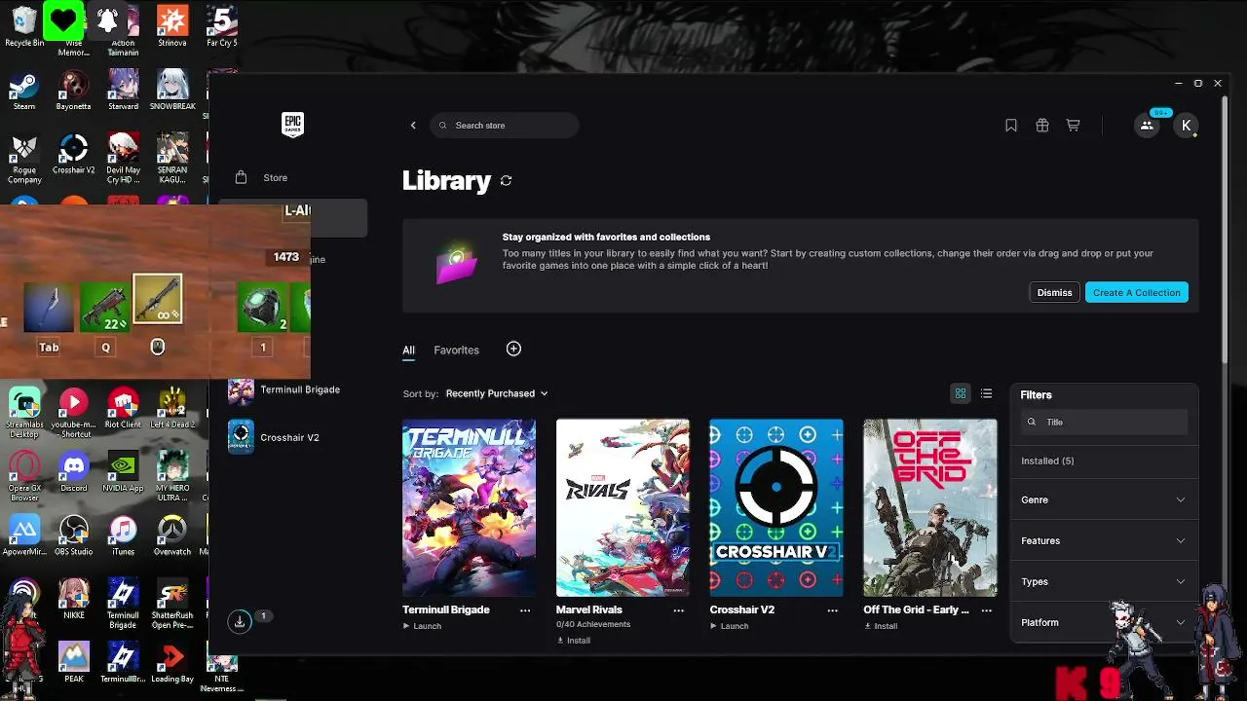Select the Discord desktop shortcut
Screen dimensions: 1247x701
coord(74,472)
